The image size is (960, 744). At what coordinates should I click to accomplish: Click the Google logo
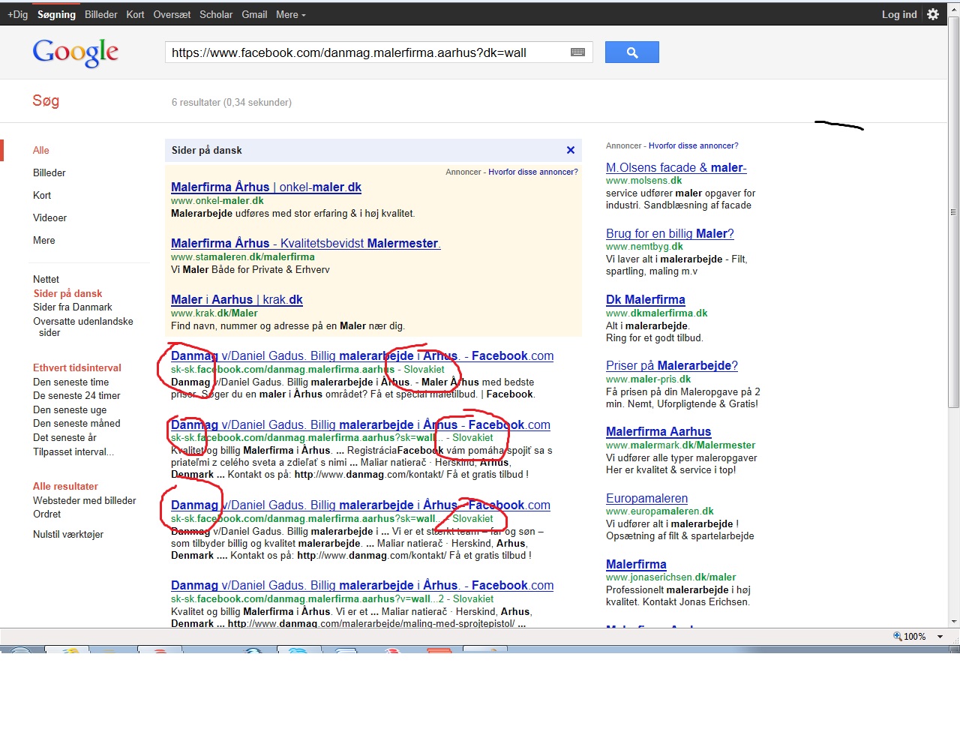[75, 52]
